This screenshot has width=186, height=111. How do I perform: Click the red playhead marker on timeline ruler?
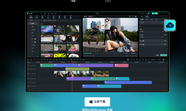(72, 61)
